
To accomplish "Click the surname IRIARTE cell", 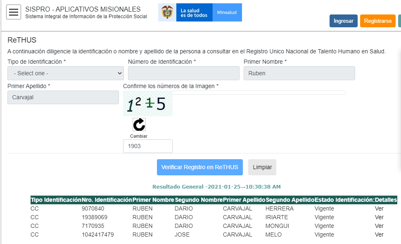I will coord(277,218).
